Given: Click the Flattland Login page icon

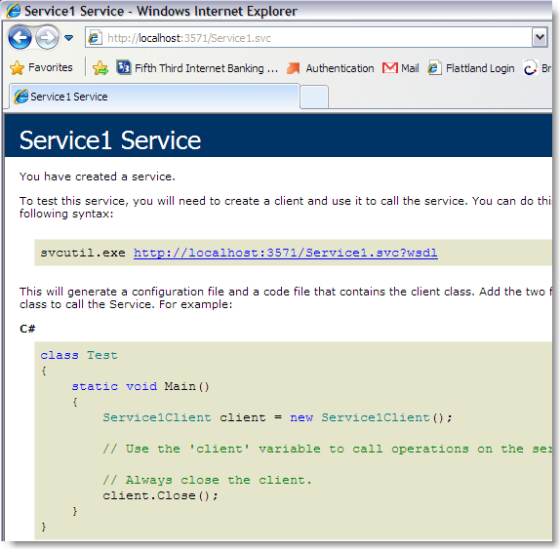Looking at the screenshot, I should click(434, 68).
